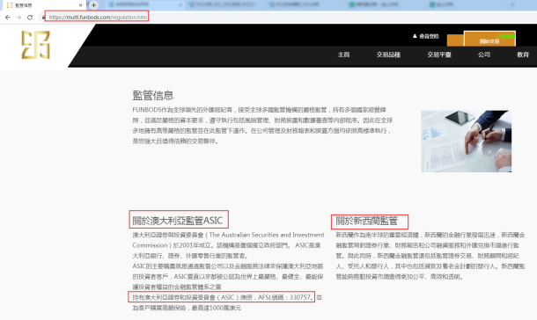The height and width of the screenshot is (320, 537).
Task: Click the 監管信息 page heading
Action: pyautogui.click(x=153, y=95)
